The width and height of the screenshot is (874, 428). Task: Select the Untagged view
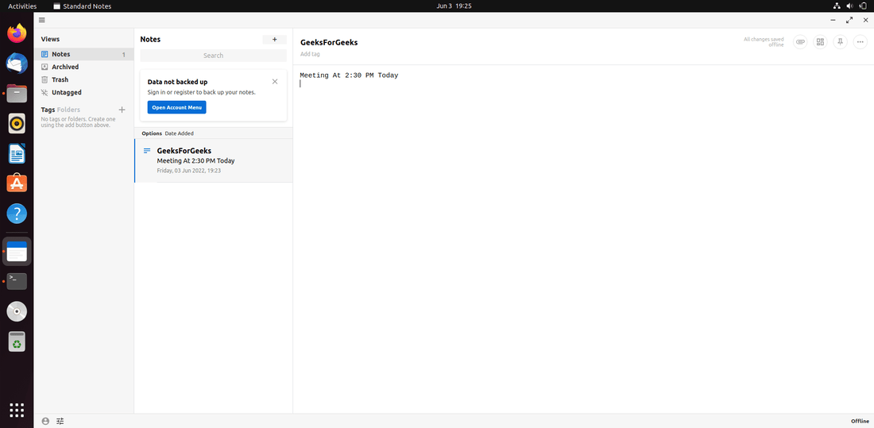(x=83, y=93)
